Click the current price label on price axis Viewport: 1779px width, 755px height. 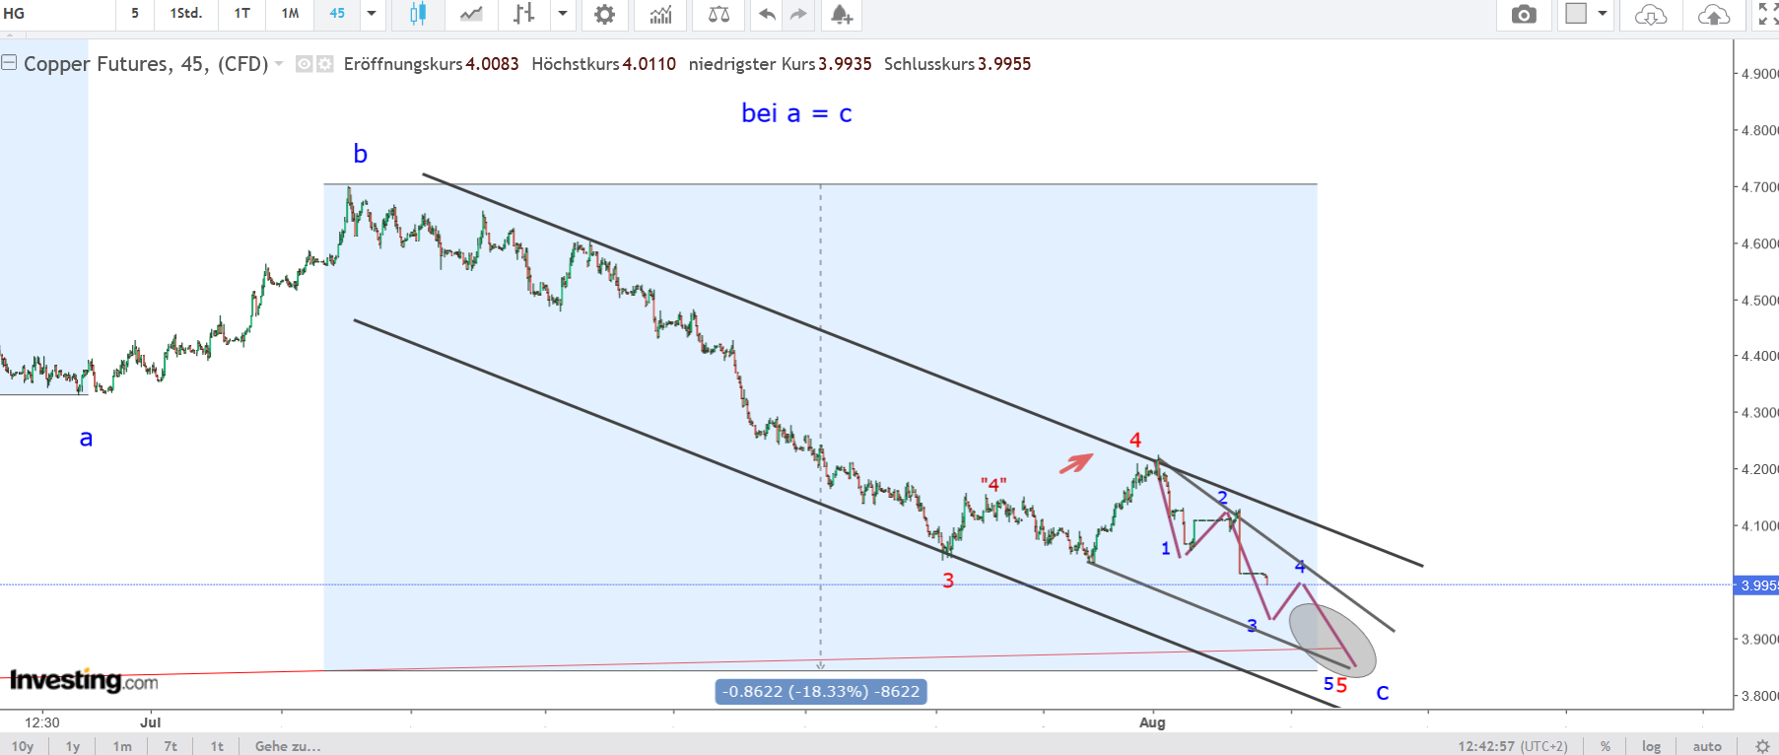tap(1757, 585)
